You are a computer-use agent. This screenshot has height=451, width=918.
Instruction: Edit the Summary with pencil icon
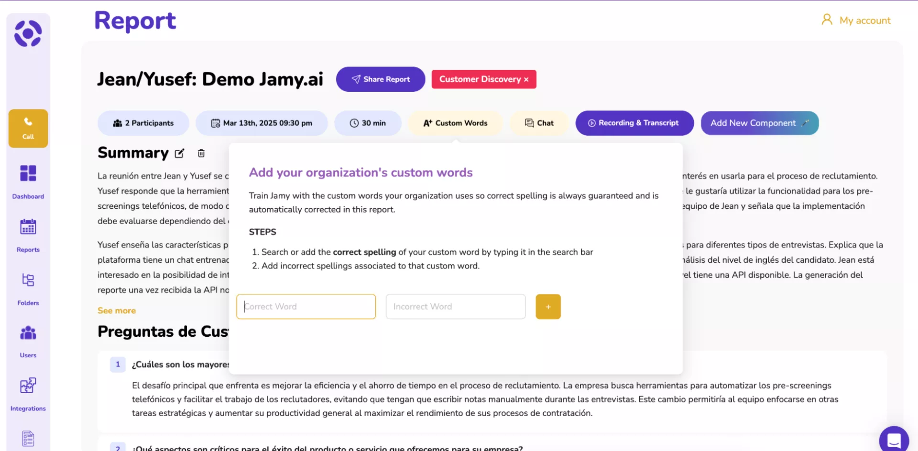coord(179,153)
